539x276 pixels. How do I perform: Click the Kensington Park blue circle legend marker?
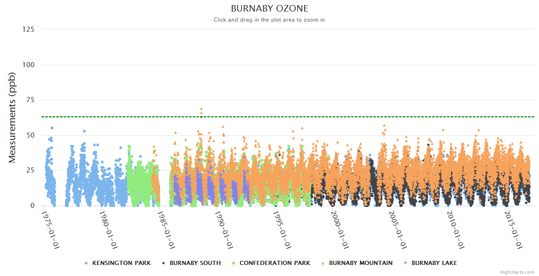point(87,263)
